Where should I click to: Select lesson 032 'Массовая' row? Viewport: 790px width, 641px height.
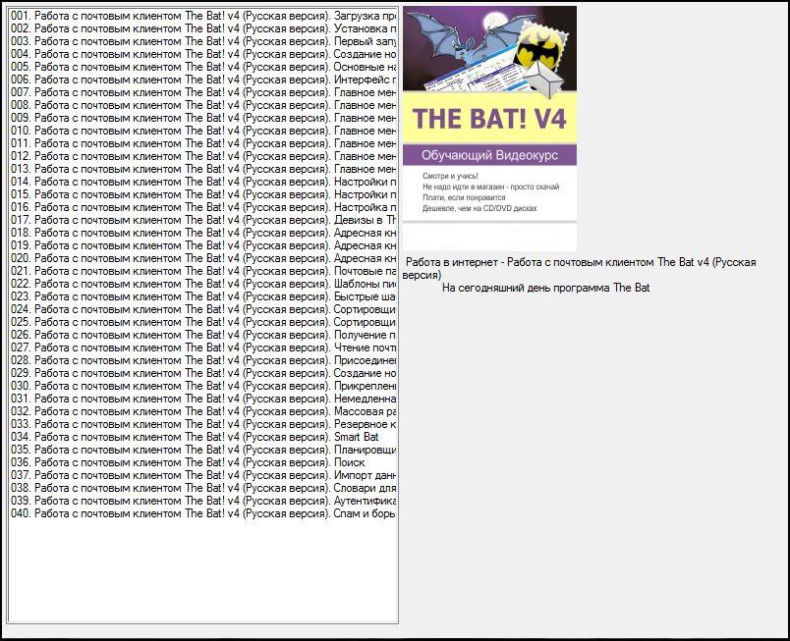point(203,411)
